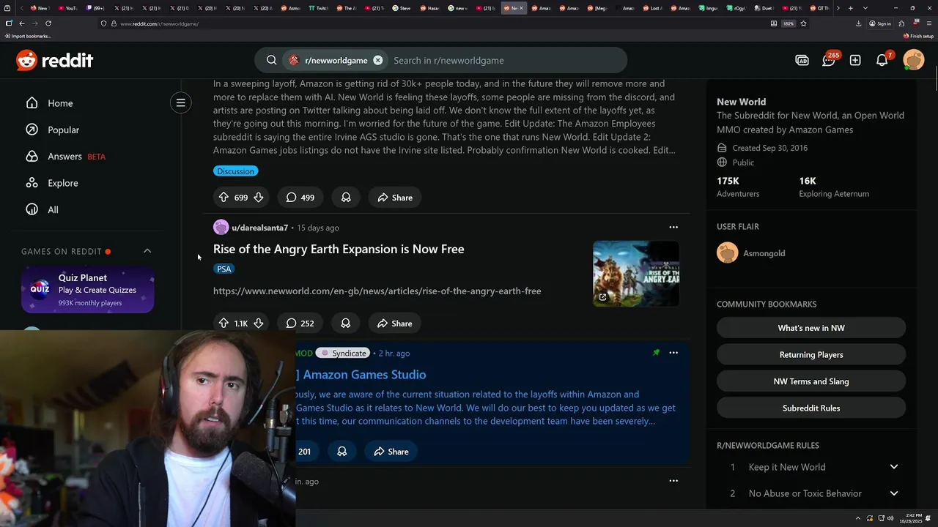Click Finish setup in bookmarks bar
938x527 pixels.
click(919, 36)
